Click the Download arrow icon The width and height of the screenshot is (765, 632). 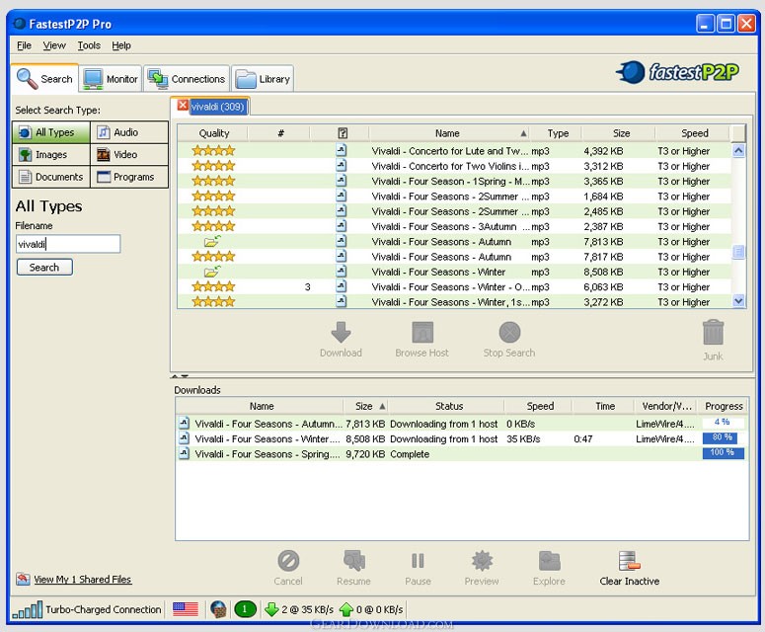tap(341, 333)
